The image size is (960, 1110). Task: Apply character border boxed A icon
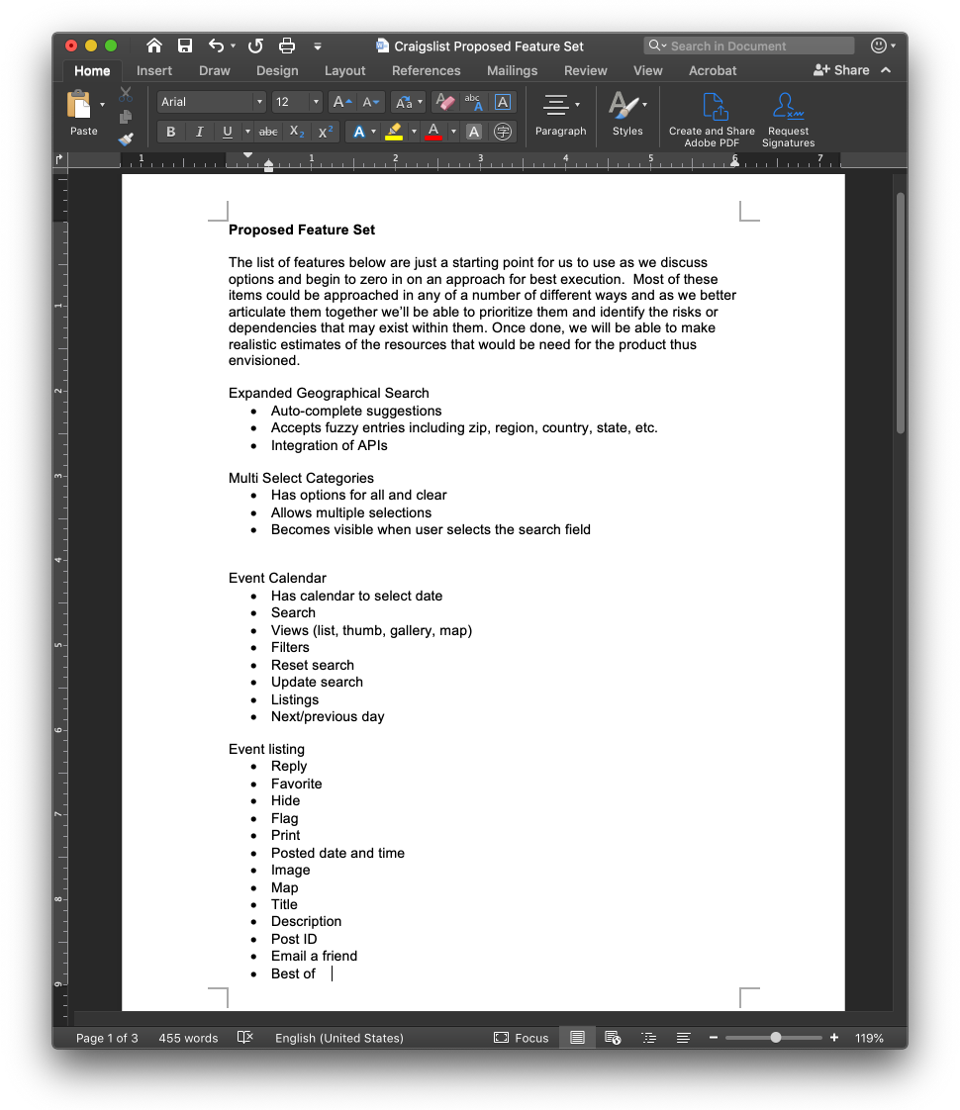coord(503,102)
